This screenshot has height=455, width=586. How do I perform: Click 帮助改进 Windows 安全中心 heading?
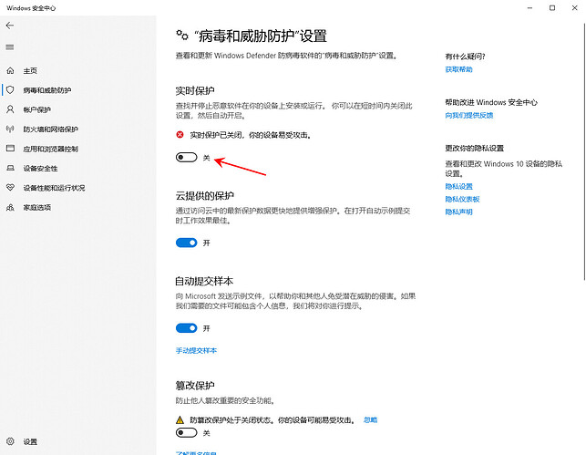[x=491, y=102]
